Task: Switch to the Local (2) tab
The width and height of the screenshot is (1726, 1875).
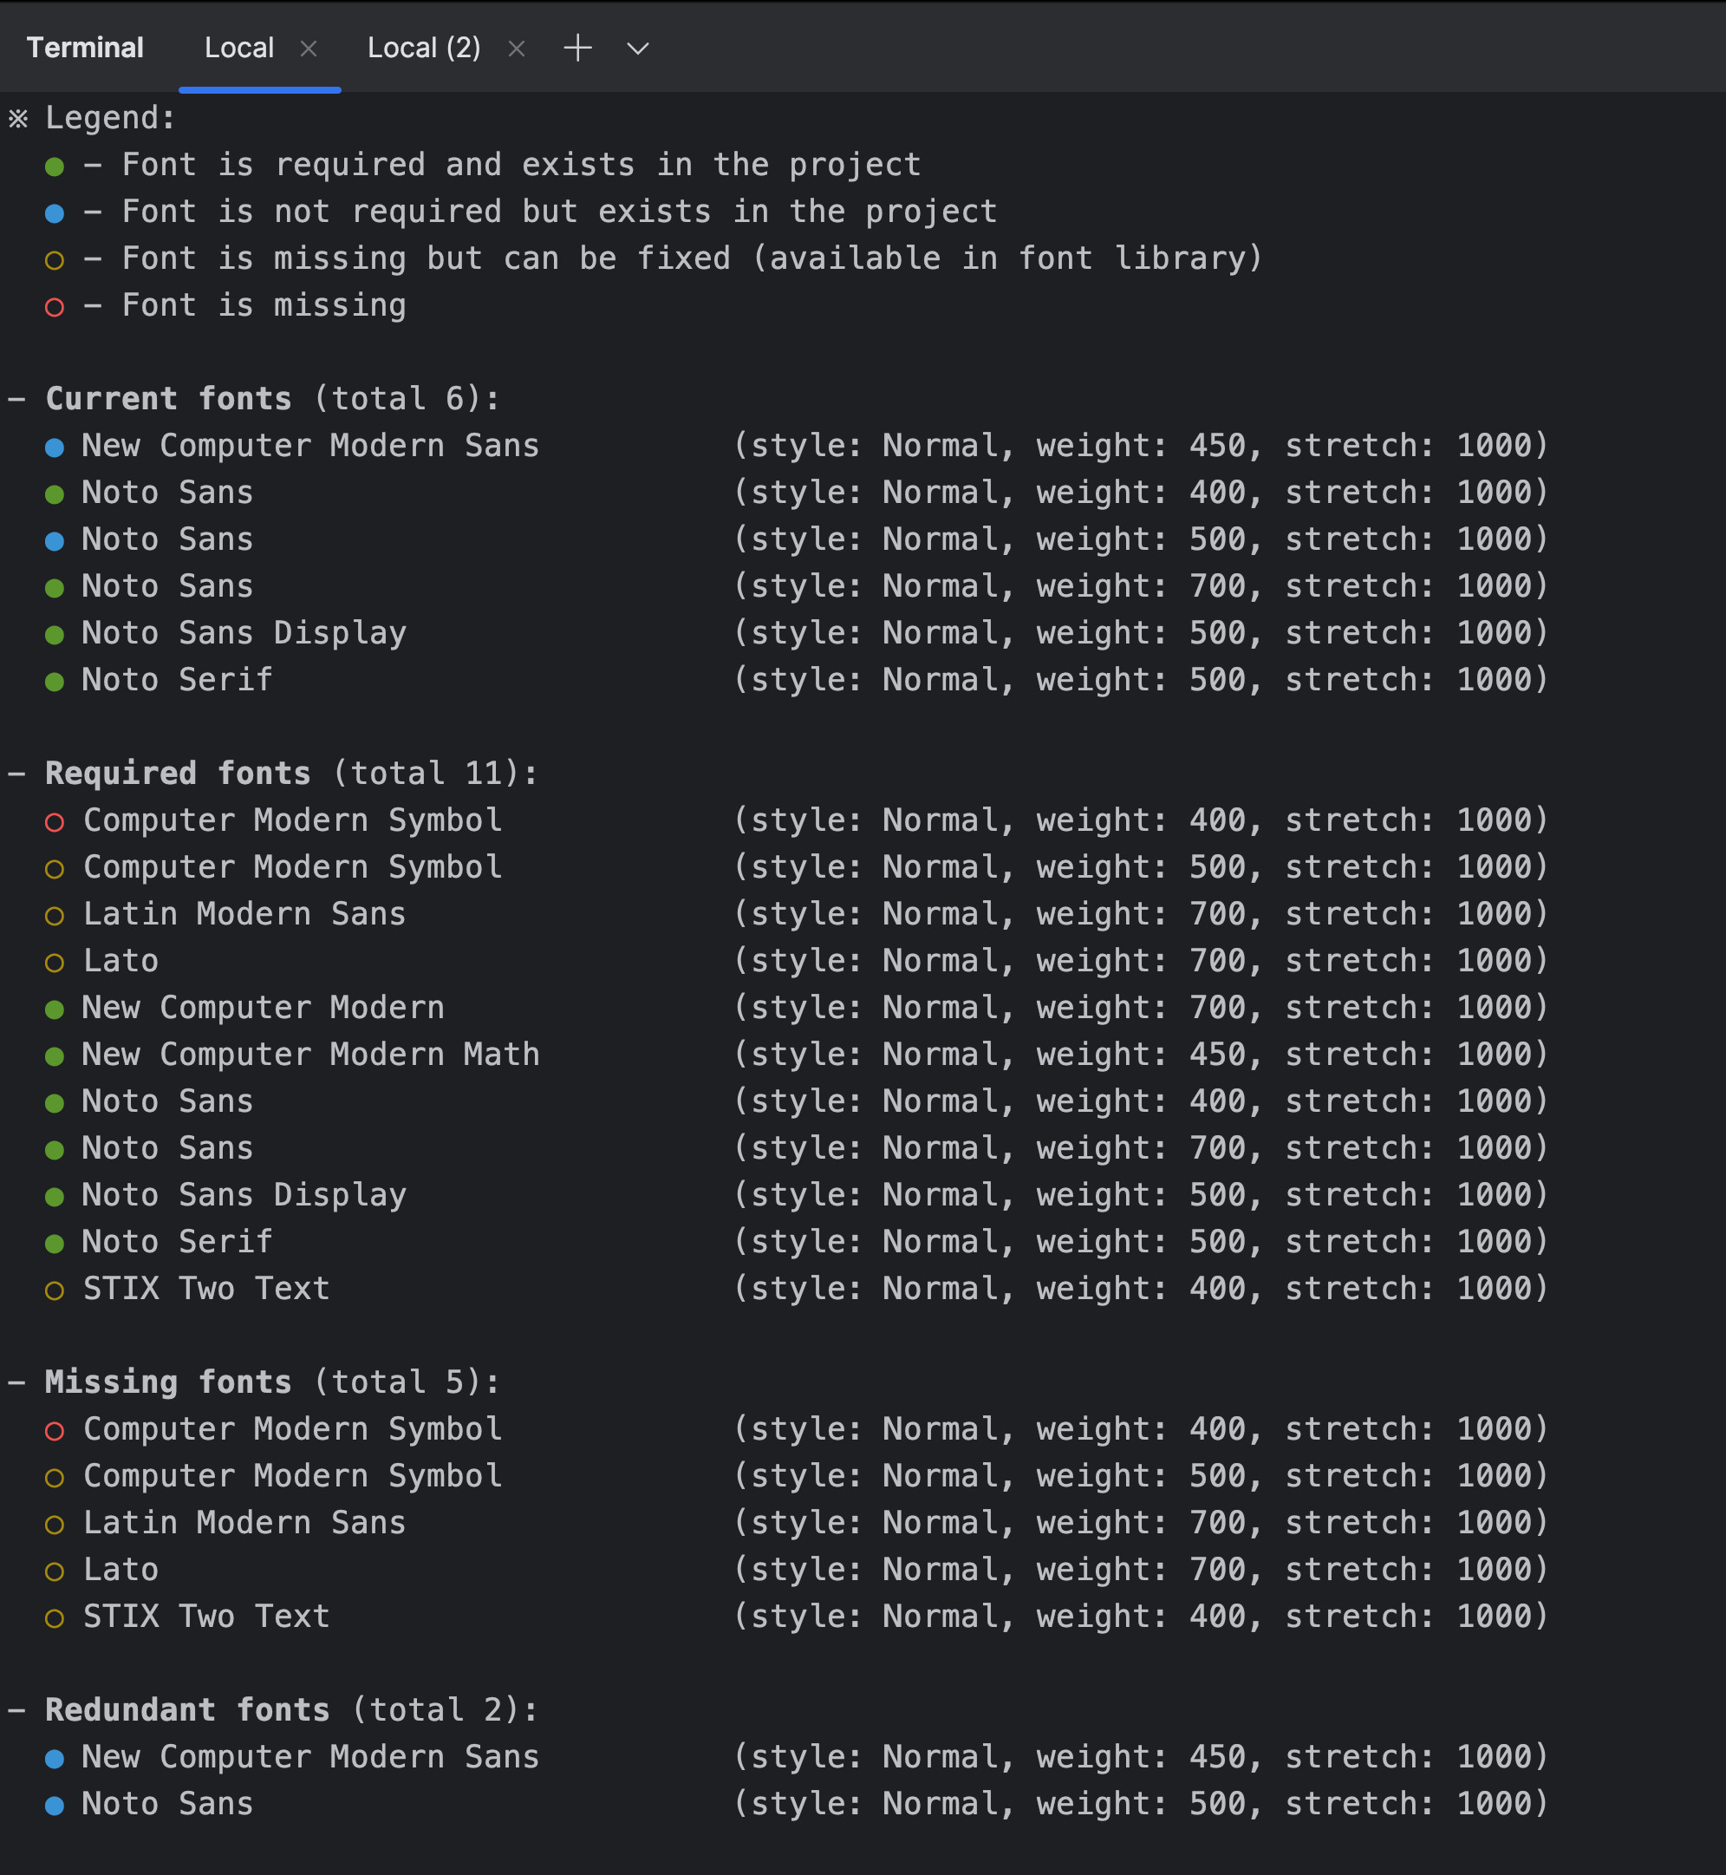Action: pyautogui.click(x=423, y=48)
